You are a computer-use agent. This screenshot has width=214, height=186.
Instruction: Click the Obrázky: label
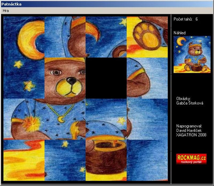tap(184, 98)
